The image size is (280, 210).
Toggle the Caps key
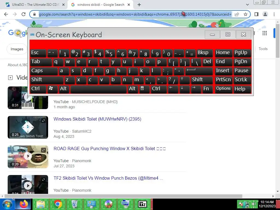coord(44,71)
